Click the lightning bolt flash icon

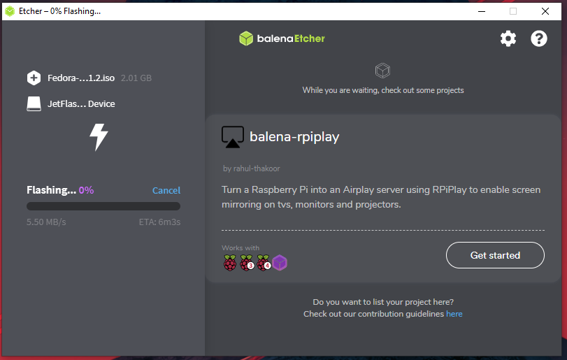tap(99, 137)
